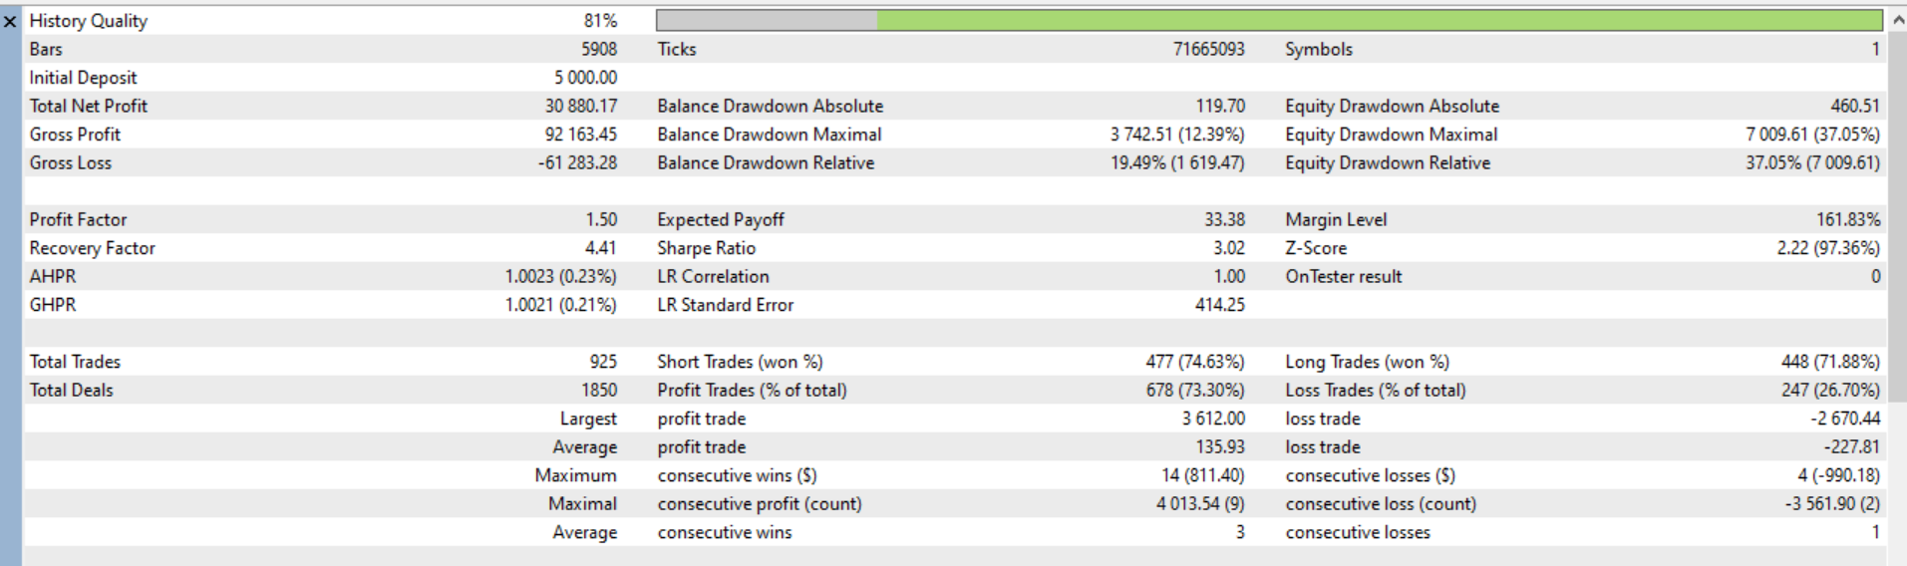Click the Balance Drawdown Maximal label

point(769,135)
